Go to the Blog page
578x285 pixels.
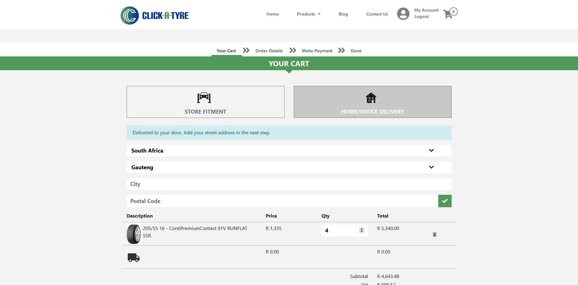pos(343,14)
